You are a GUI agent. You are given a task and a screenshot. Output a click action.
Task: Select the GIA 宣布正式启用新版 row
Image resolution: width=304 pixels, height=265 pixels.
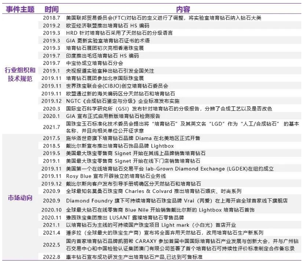[x=113, y=116]
